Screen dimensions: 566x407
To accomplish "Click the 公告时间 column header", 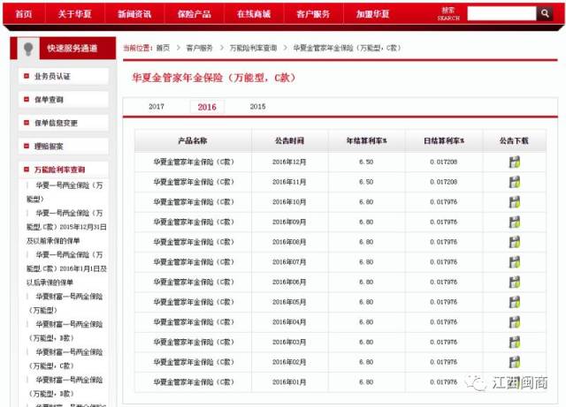I will point(289,140).
